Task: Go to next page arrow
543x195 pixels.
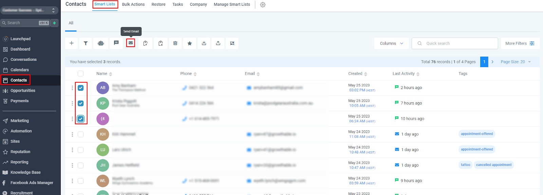Action: pyautogui.click(x=492, y=62)
